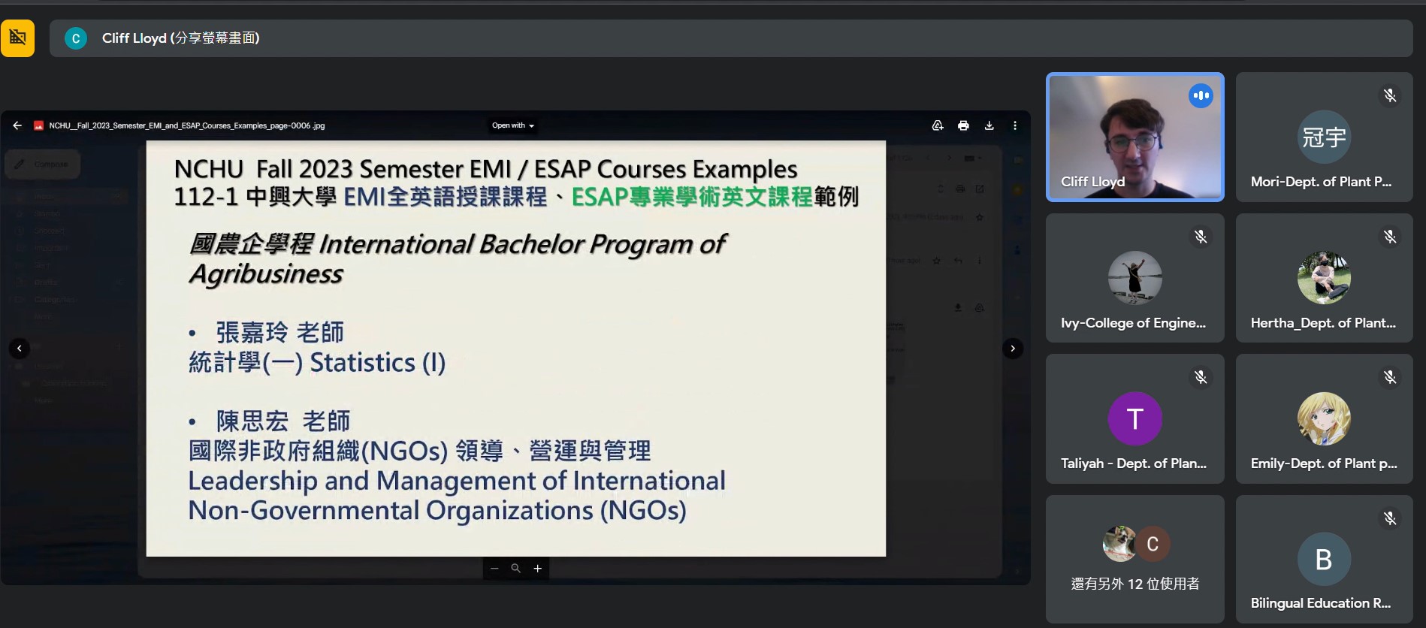Click Ivy's profile photo avatar
This screenshot has width=1426, height=628.
tap(1135, 278)
